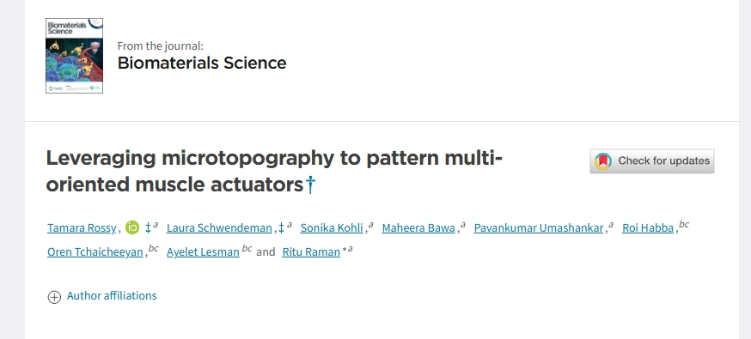Image resolution: width=751 pixels, height=339 pixels.
Task: Click the Crossmark bookmark icon in Check for updates
Action: click(603, 160)
